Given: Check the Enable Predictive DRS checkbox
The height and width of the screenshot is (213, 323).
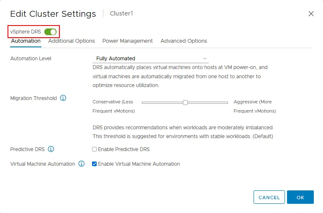Looking at the screenshot, I should [x=95, y=149].
